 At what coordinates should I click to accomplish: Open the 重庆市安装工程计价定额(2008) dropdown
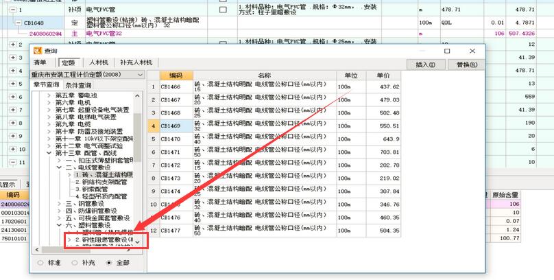pos(141,75)
